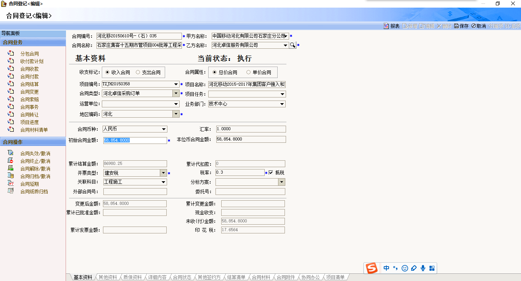This screenshot has width=521, height=281.
Task: Expand 合同类型 dropdown
Action: [176, 93]
